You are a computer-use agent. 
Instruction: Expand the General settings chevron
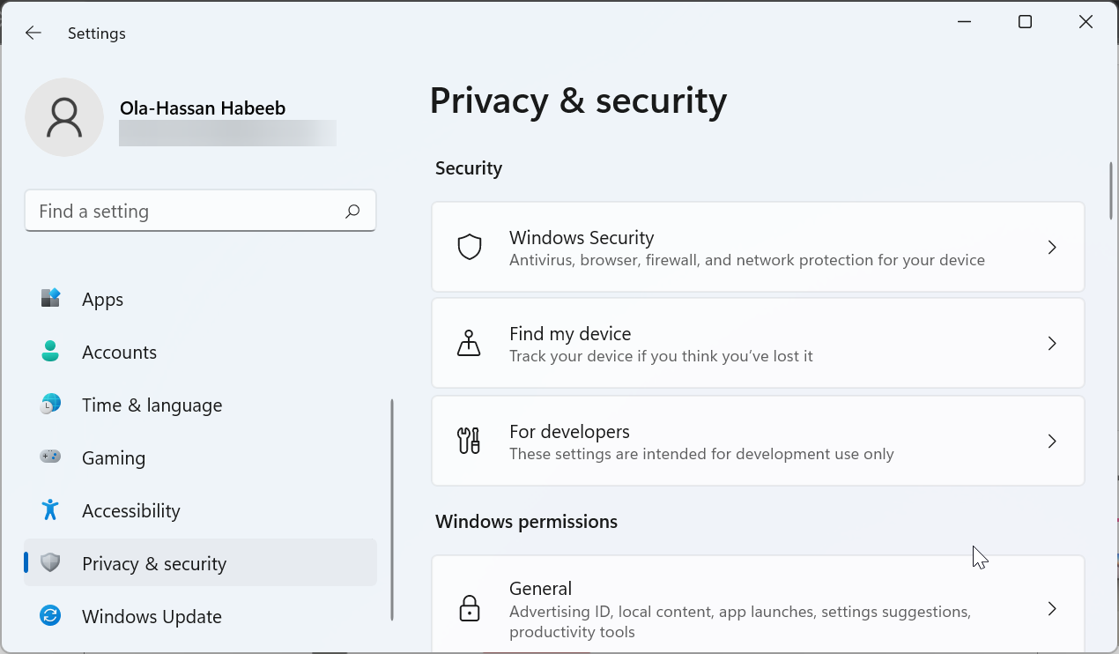pyautogui.click(x=1051, y=608)
